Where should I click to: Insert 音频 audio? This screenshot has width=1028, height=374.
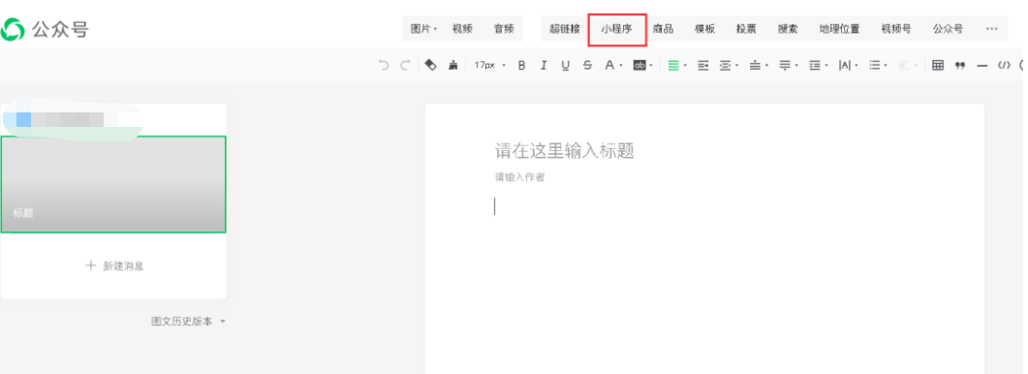click(x=504, y=29)
